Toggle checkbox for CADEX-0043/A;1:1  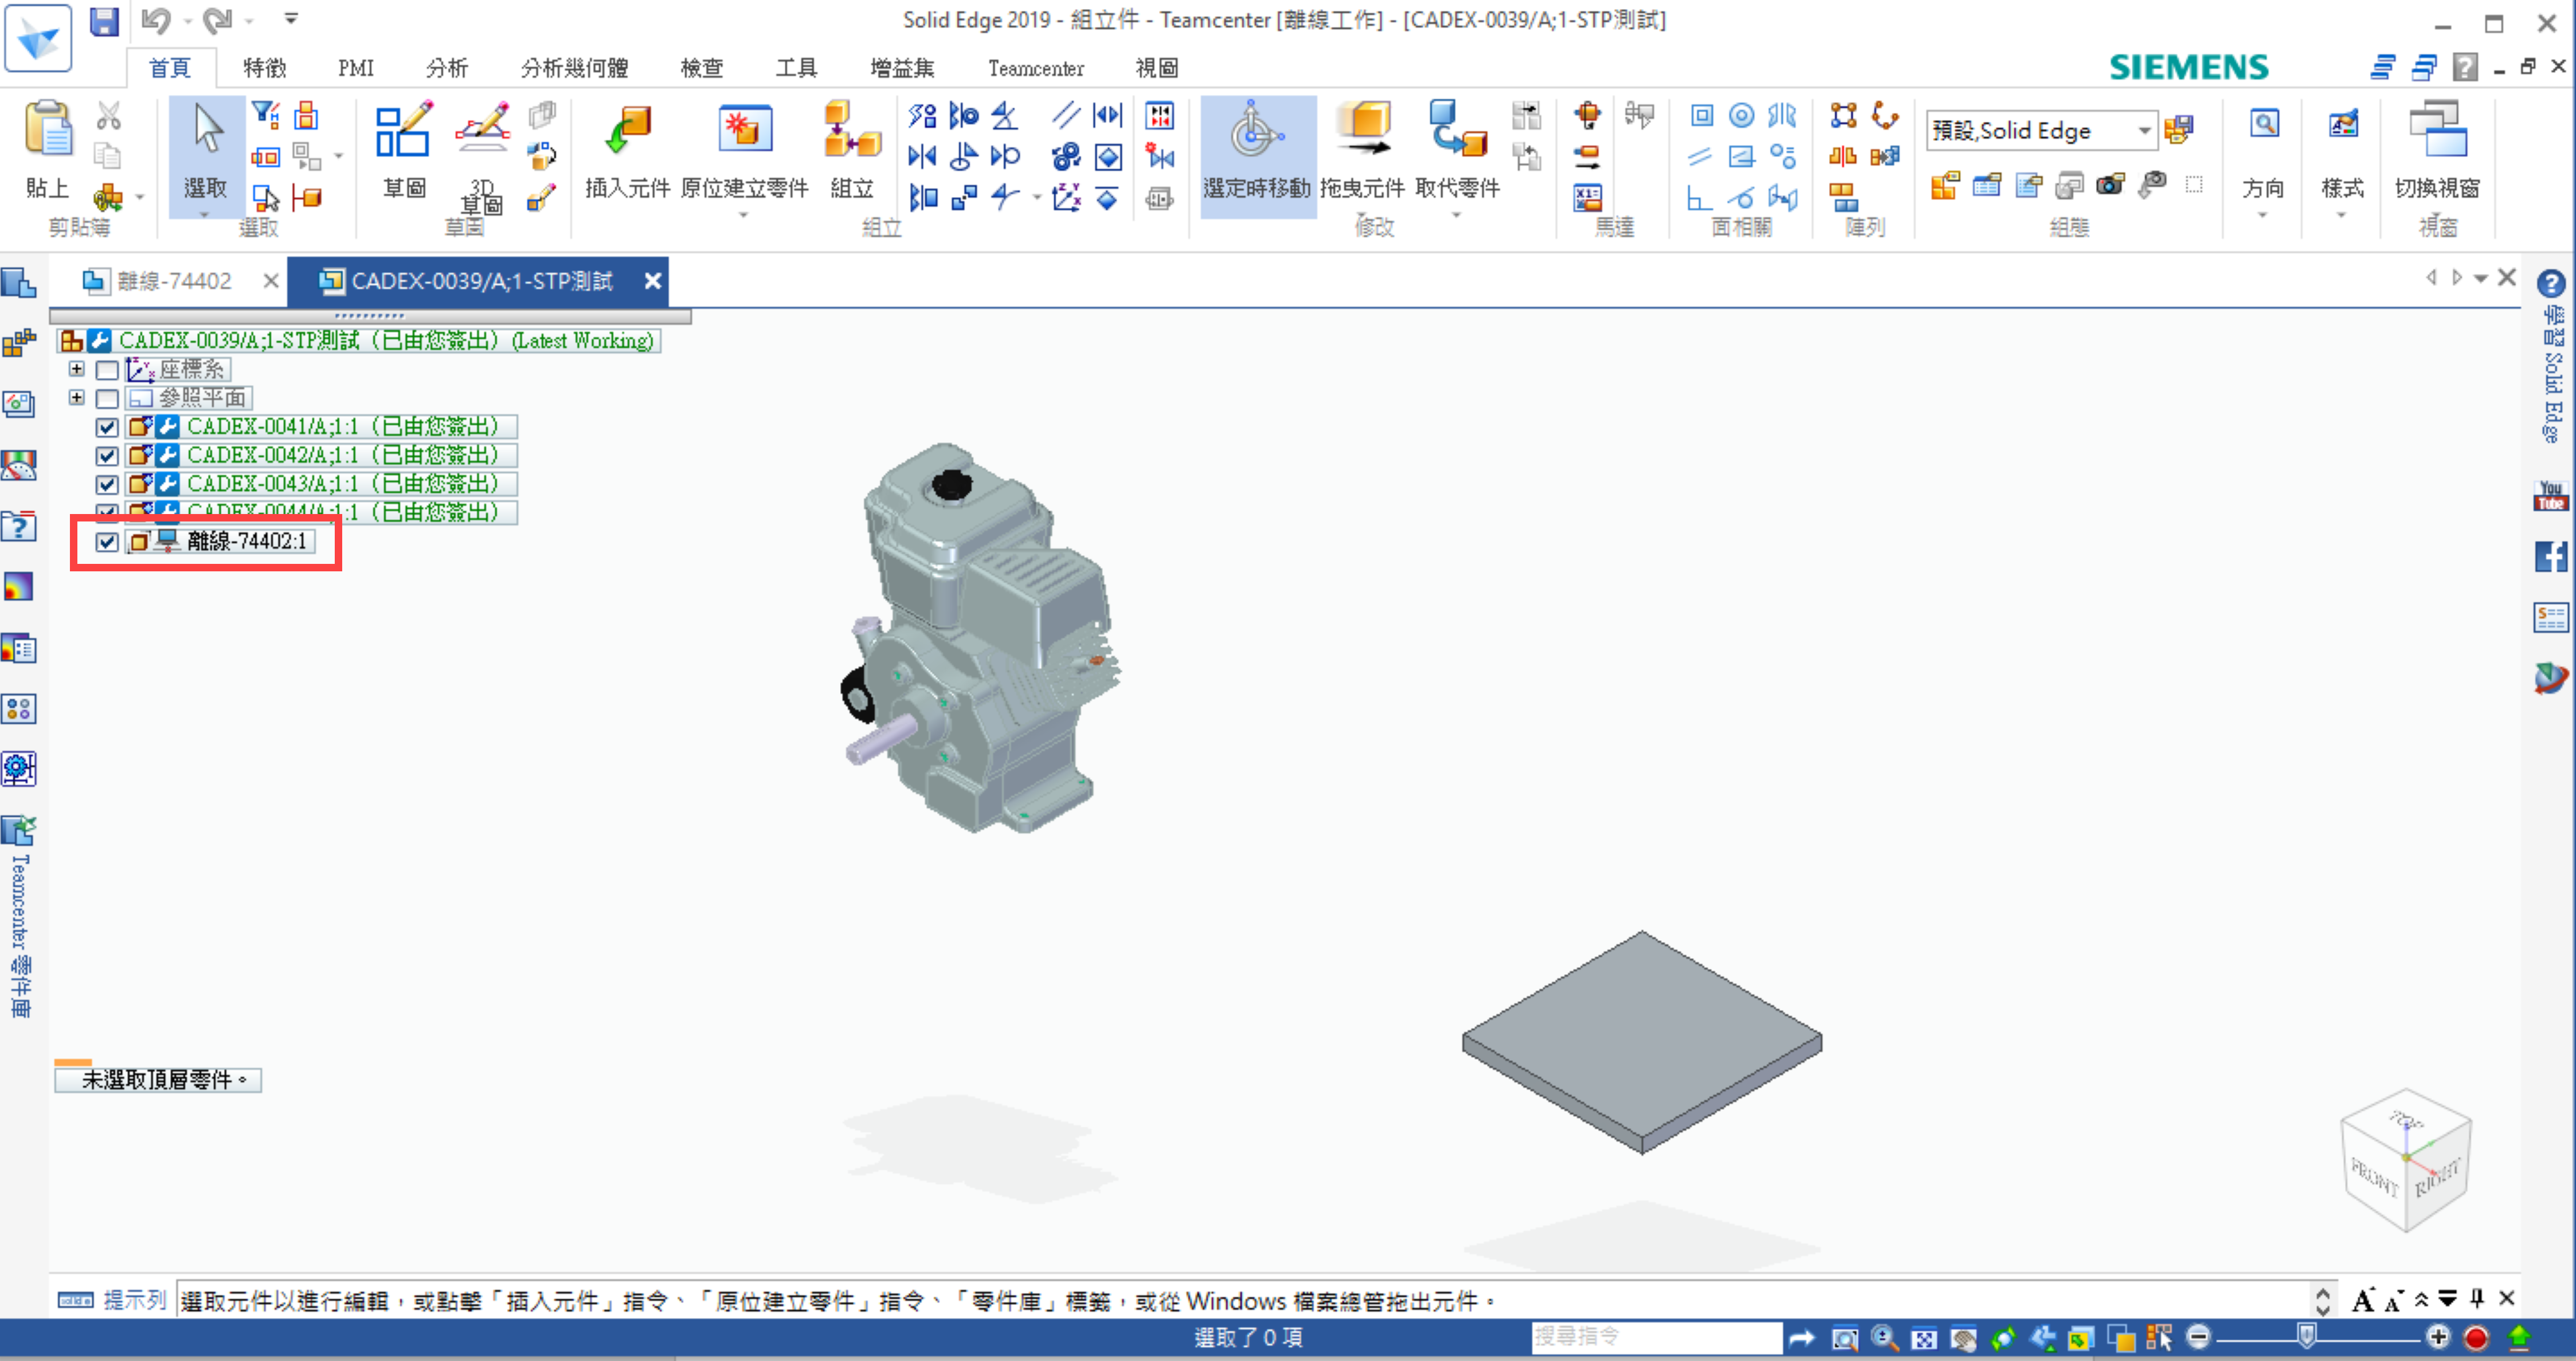(x=107, y=484)
